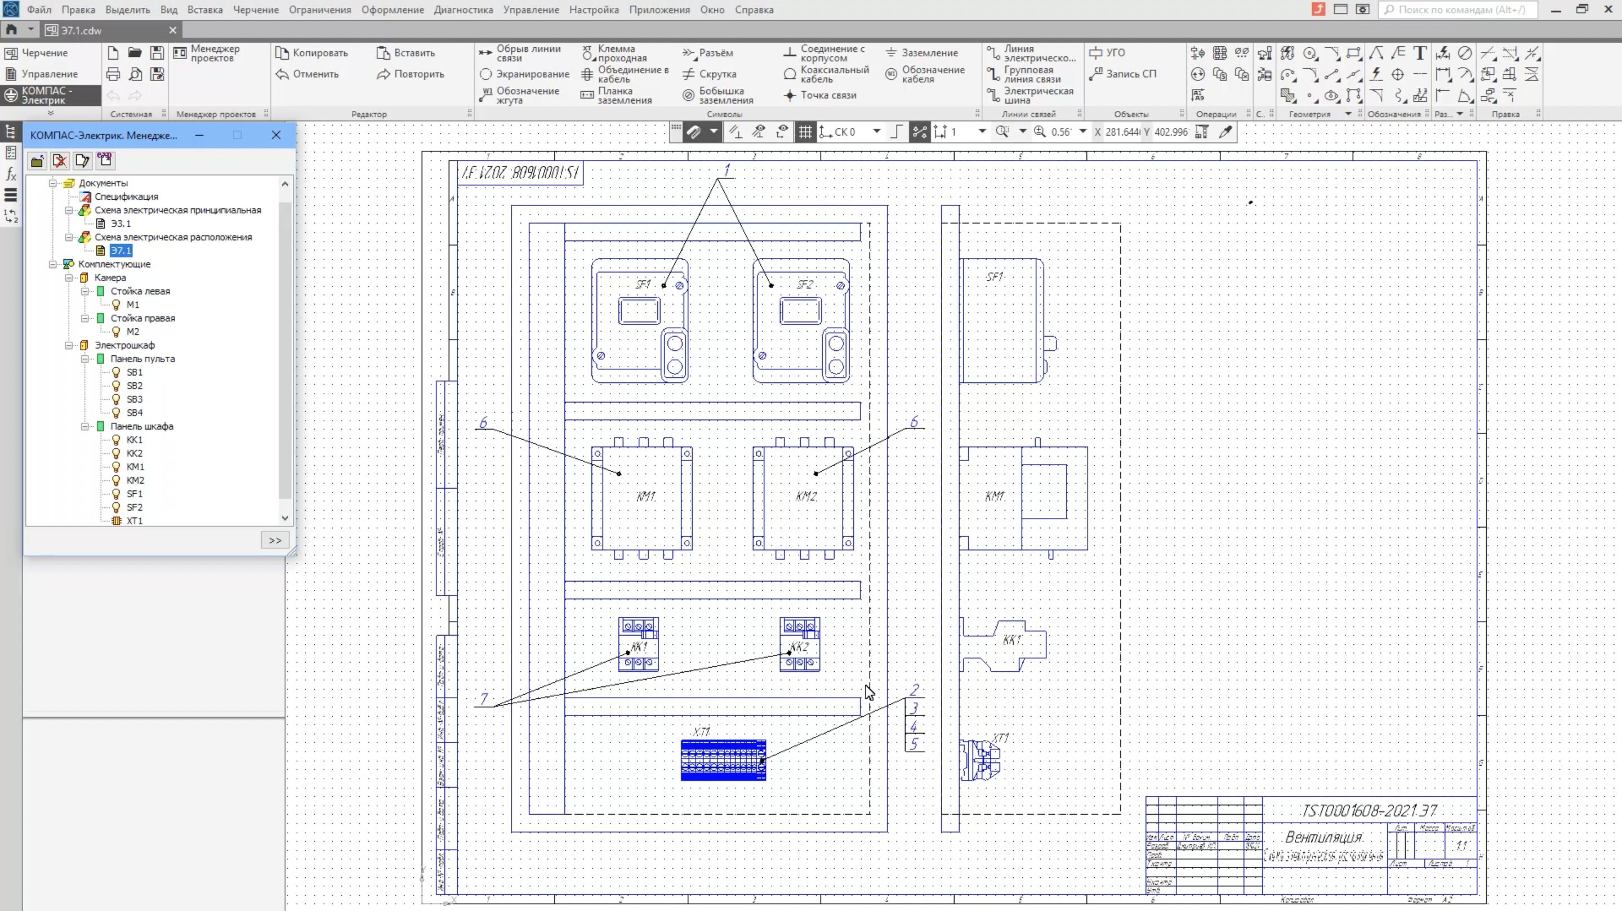Toggle the show constraints eye button
Viewport: 1622px width, 911px height.
click(758, 132)
